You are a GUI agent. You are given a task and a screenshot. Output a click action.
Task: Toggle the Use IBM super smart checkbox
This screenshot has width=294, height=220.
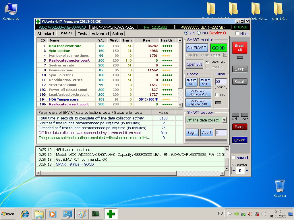coord(225,55)
